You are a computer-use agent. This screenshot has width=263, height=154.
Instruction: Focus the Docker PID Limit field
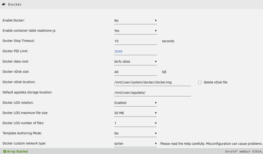[135, 51]
